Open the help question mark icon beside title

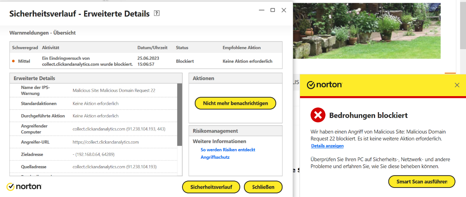point(157,13)
